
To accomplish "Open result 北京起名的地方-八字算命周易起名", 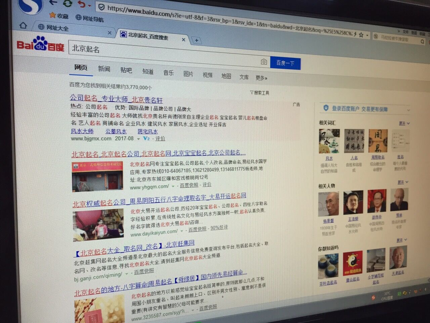I will tap(161, 284).
